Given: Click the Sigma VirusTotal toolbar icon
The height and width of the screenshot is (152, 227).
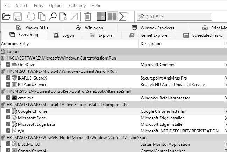Looking at the screenshot, I should point(123,16).
